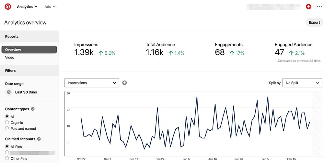
Task: Open the three-dot more options menu
Action: [319, 6]
